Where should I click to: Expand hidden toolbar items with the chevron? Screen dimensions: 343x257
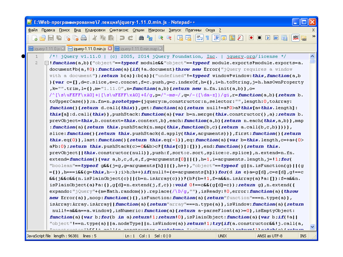(313, 36)
